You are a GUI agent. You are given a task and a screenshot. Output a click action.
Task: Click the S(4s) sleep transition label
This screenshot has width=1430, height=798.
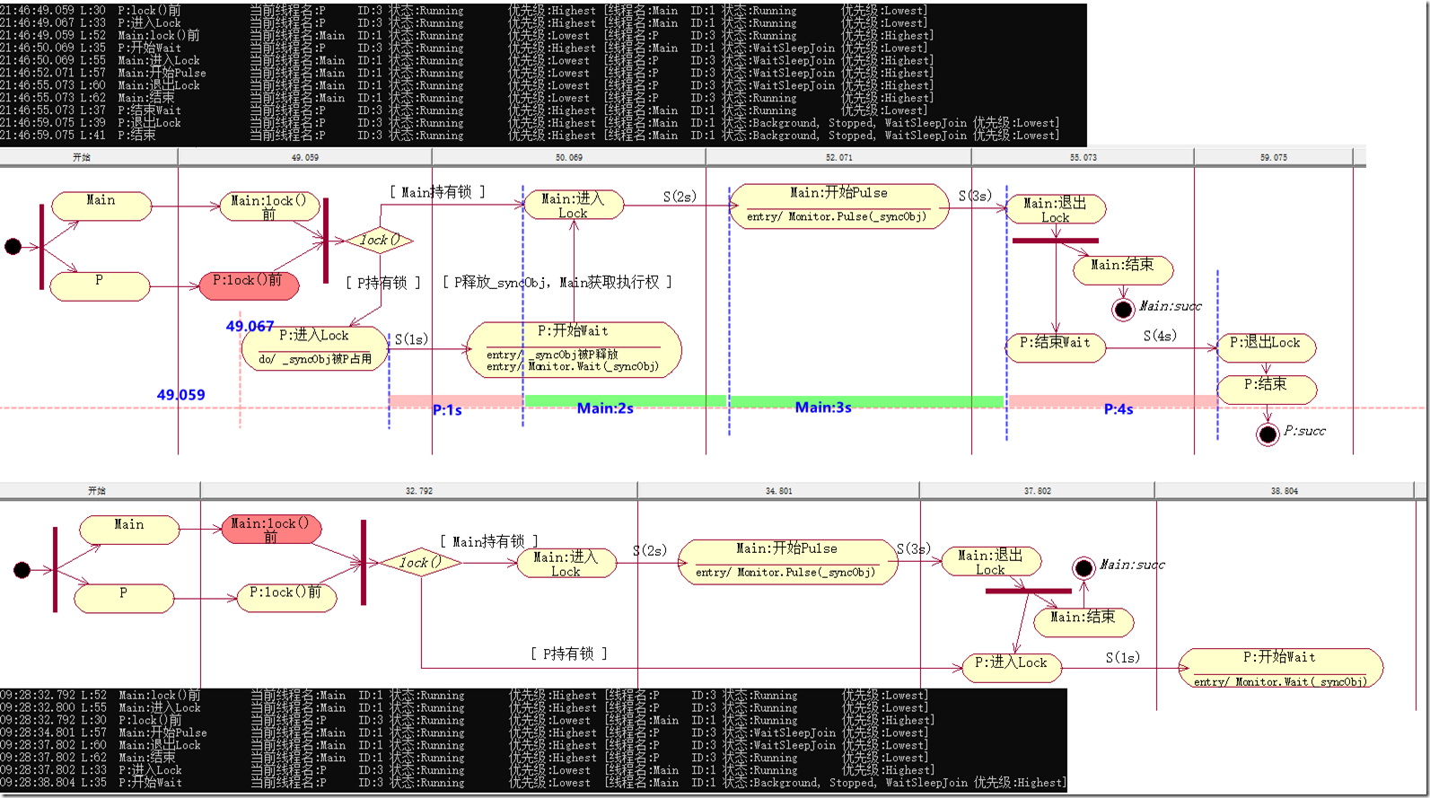(1160, 336)
